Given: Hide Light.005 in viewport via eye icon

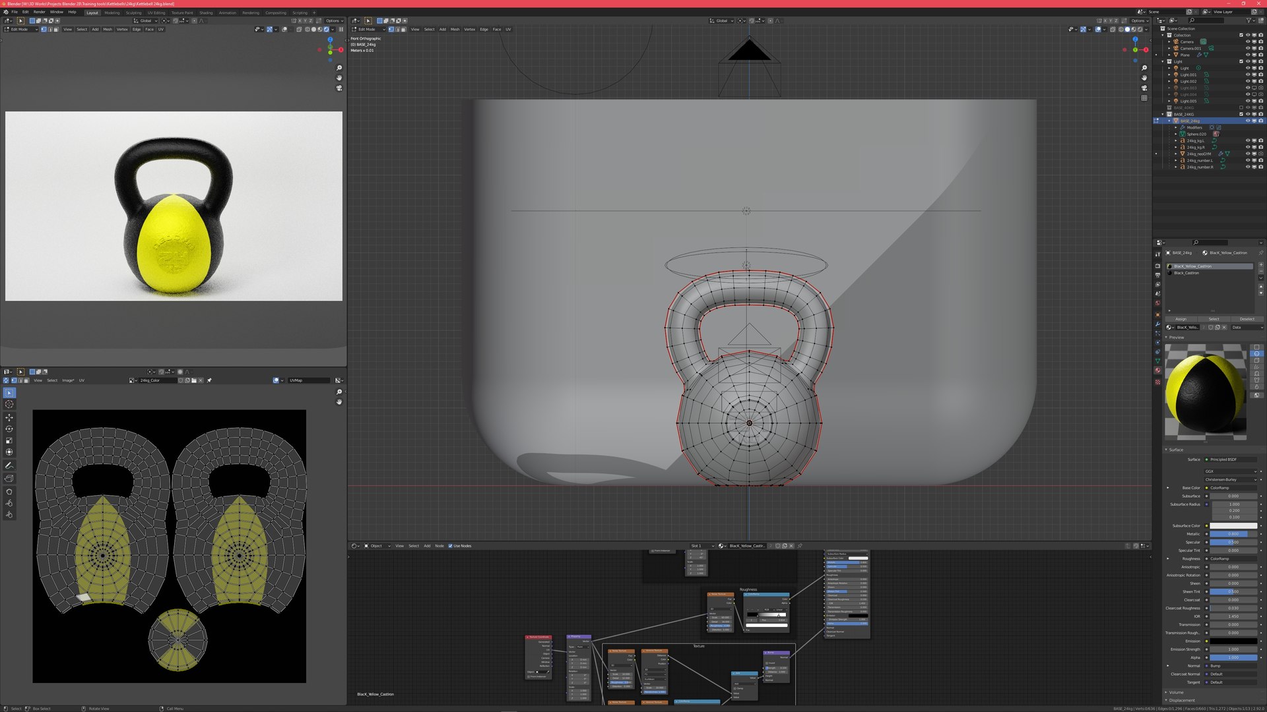Looking at the screenshot, I should click(1247, 101).
